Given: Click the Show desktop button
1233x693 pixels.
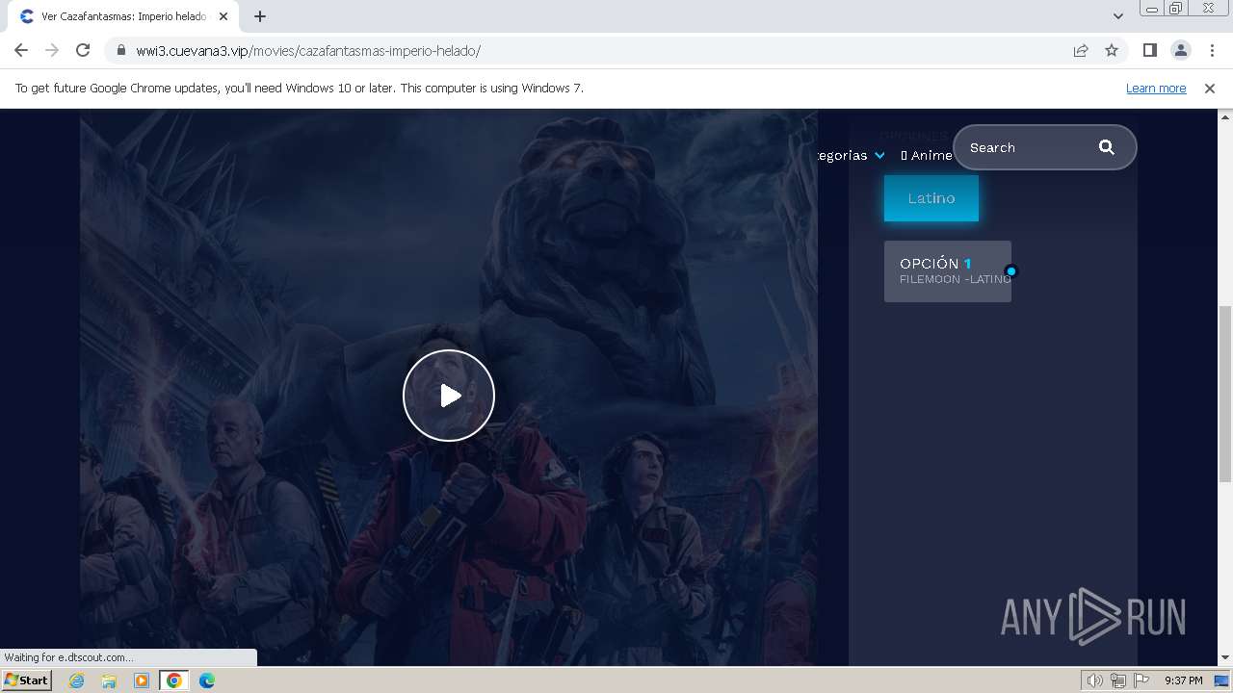Looking at the screenshot, I should pyautogui.click(x=1222, y=680).
